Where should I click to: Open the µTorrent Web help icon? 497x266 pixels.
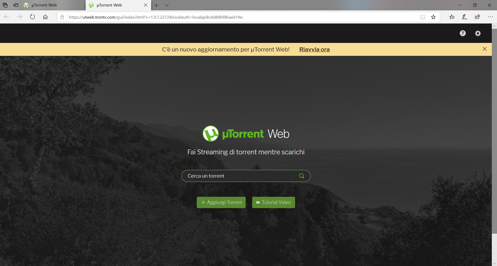pos(463,33)
